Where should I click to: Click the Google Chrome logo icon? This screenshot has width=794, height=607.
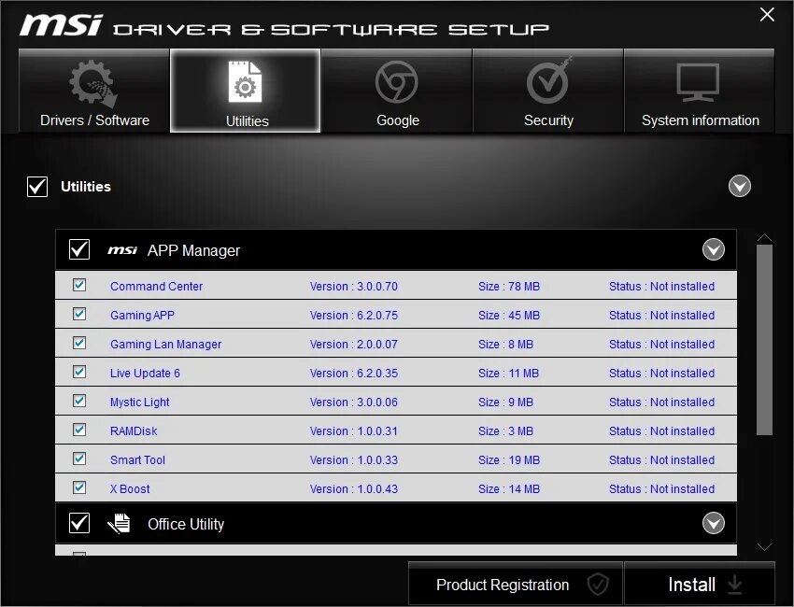pos(396,81)
